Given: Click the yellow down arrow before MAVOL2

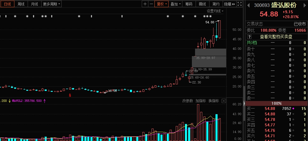Looking at the screenshot, I should click(x=10, y=101).
